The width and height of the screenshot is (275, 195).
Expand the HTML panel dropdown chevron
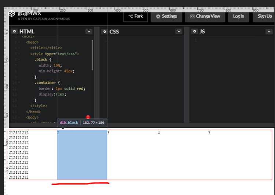tap(89, 32)
